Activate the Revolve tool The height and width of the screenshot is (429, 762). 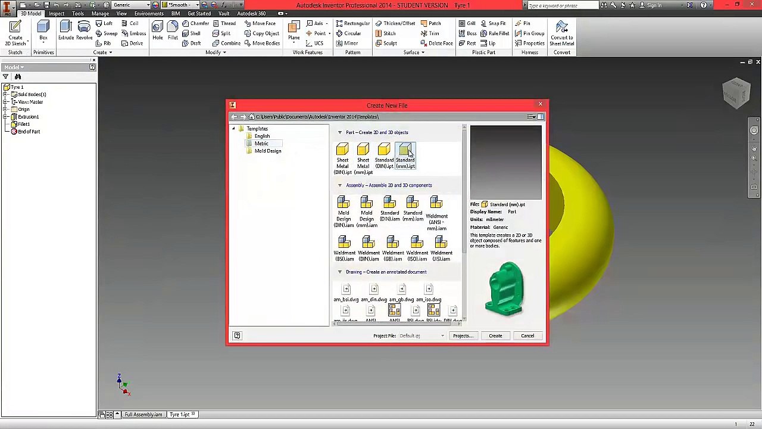(x=84, y=31)
